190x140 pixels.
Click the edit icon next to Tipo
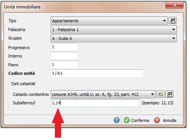(x=173, y=21)
